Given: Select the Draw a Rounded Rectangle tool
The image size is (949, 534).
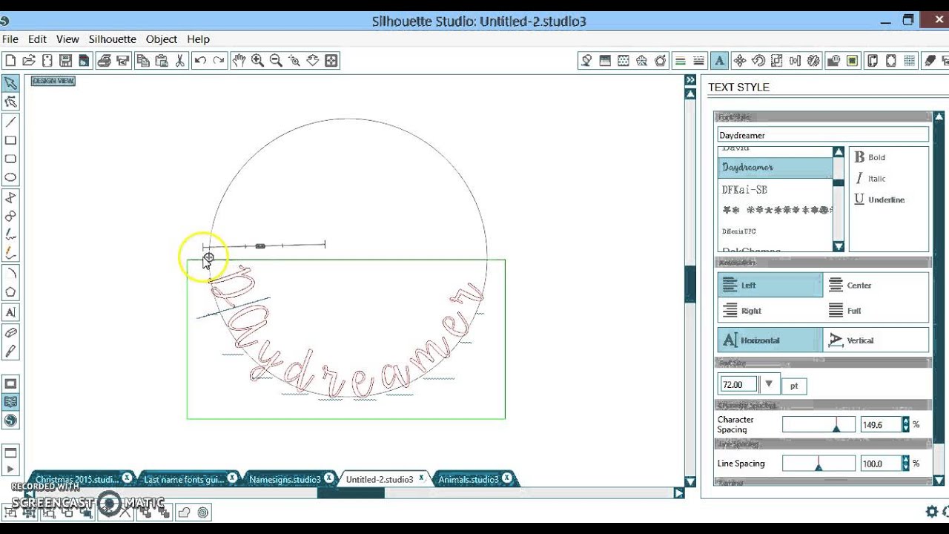Looking at the screenshot, I should [x=10, y=159].
